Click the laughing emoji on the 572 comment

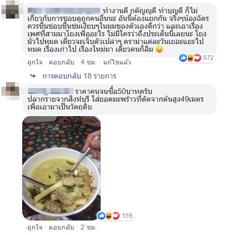[190, 58]
